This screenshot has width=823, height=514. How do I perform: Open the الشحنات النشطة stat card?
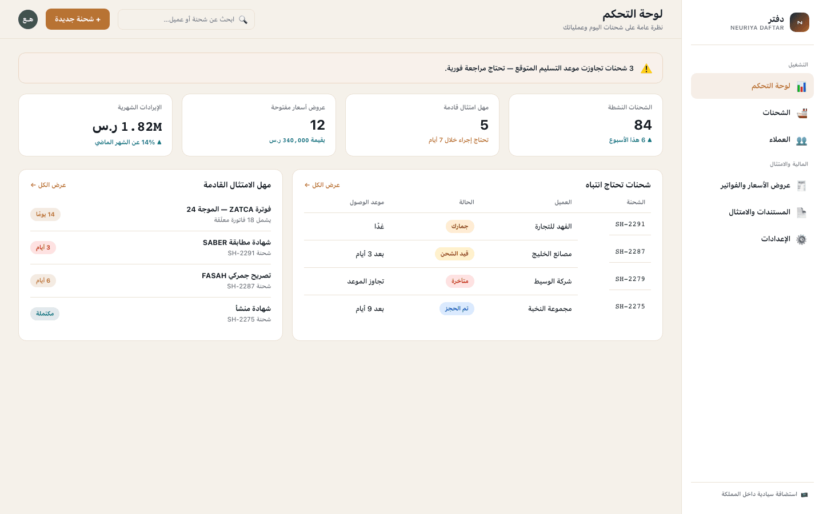(x=586, y=125)
